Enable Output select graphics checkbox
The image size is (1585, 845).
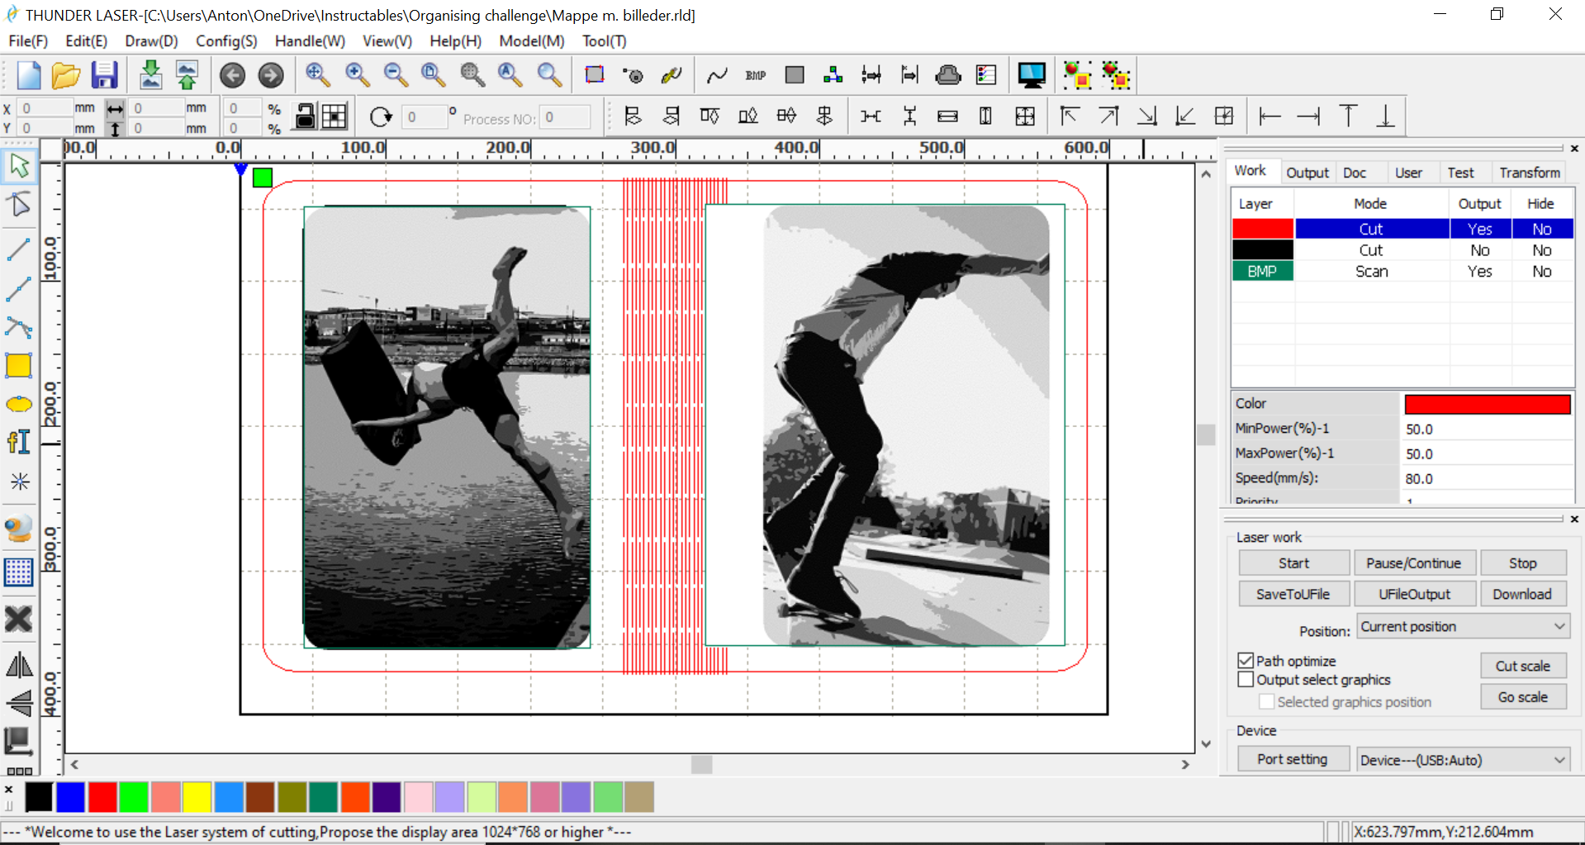click(x=1246, y=679)
